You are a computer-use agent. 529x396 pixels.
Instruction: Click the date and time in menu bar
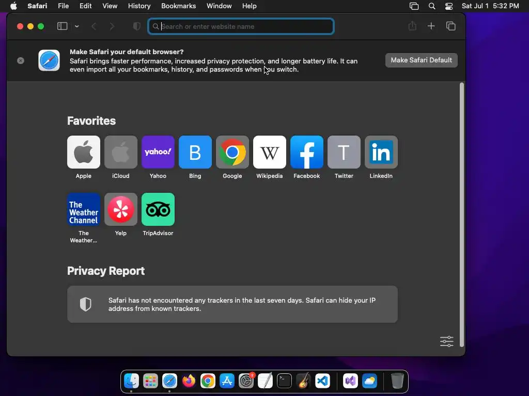pyautogui.click(x=490, y=6)
